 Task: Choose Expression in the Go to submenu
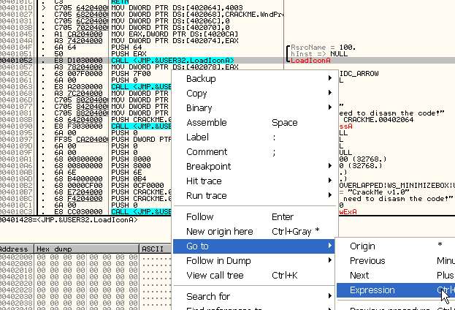point(372,290)
